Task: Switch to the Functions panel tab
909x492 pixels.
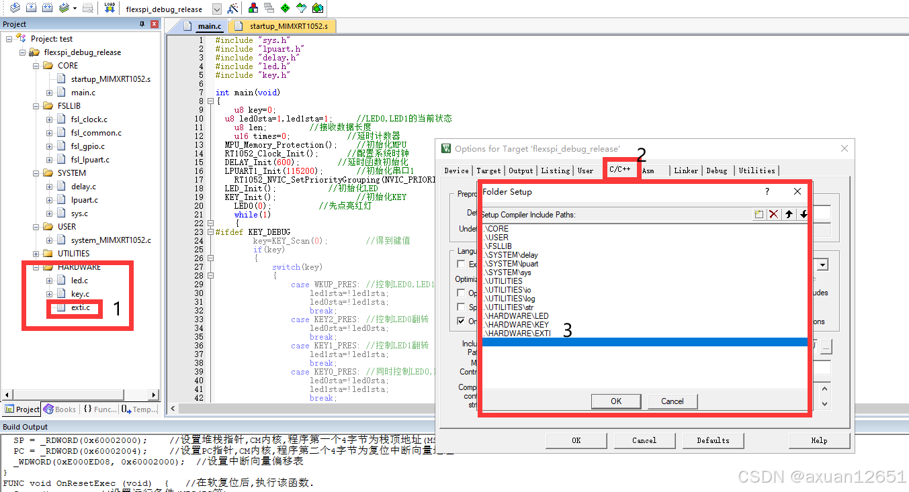Action: [99, 409]
